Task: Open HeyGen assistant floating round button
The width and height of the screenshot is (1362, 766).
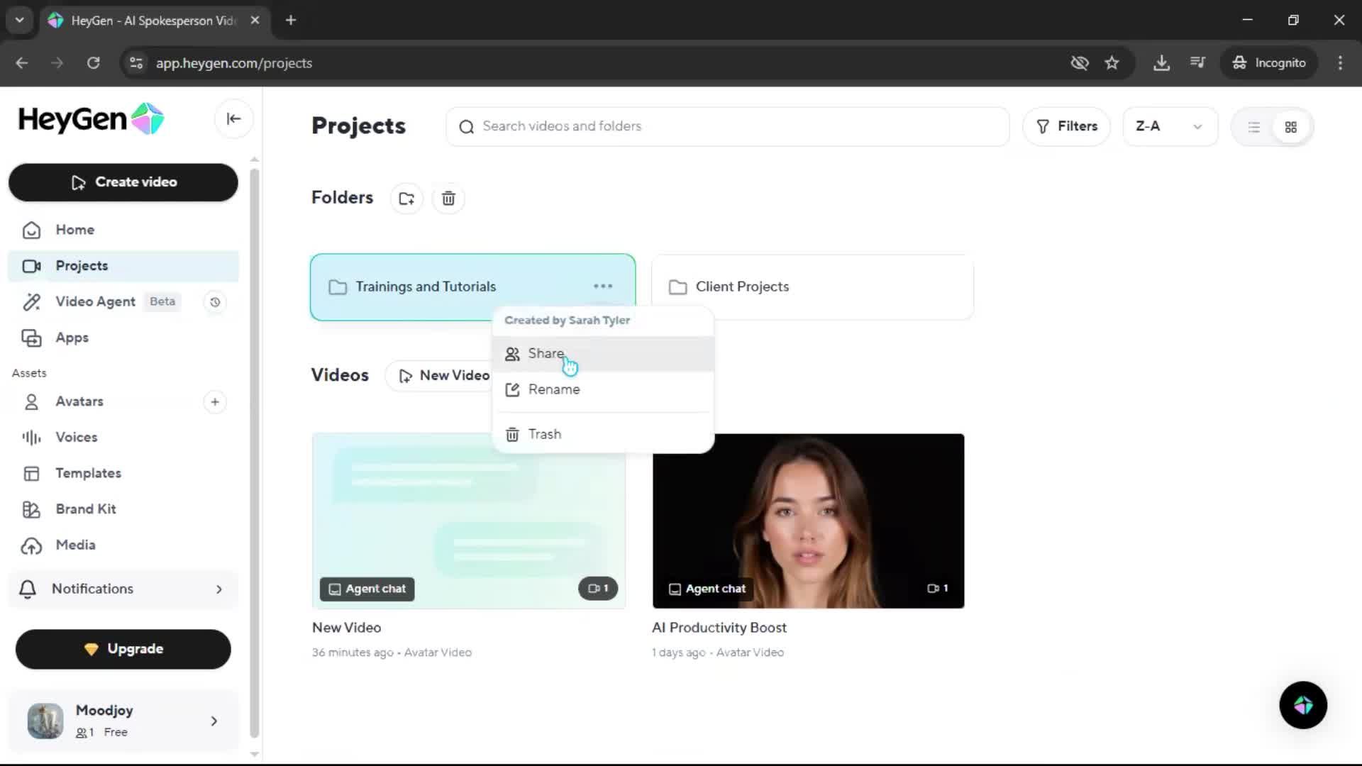Action: point(1302,705)
